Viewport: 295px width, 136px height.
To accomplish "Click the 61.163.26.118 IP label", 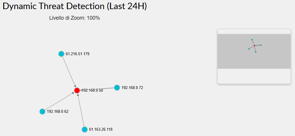I will coord(101,129).
